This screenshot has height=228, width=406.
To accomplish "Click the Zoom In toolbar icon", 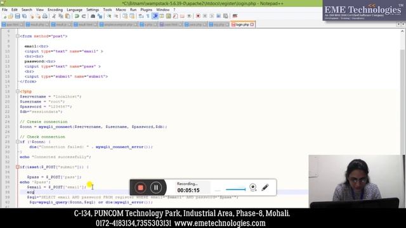I will point(109,16).
